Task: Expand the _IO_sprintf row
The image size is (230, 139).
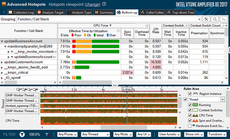Action: (x=2, y=78)
